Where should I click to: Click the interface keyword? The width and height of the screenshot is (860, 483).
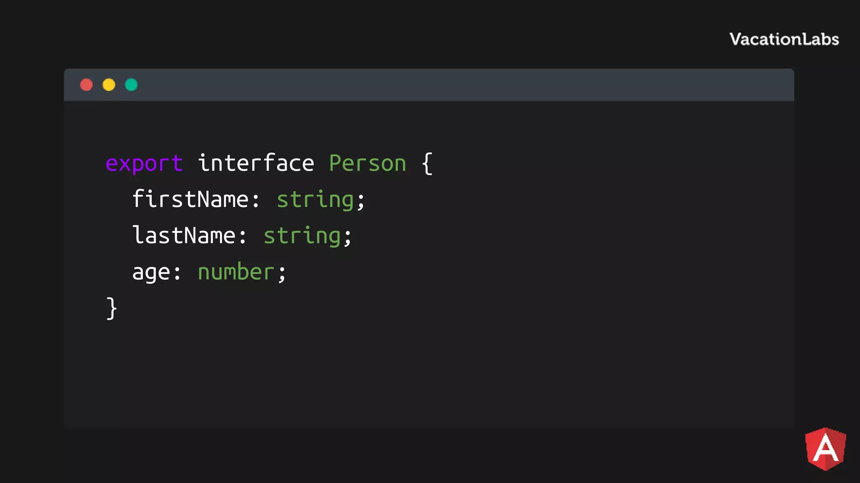pos(256,163)
